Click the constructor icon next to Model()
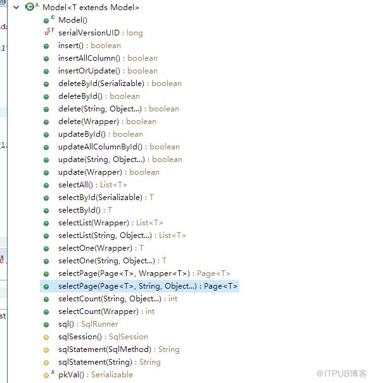Image resolution: width=373 pixels, height=383 pixels. click(46, 21)
